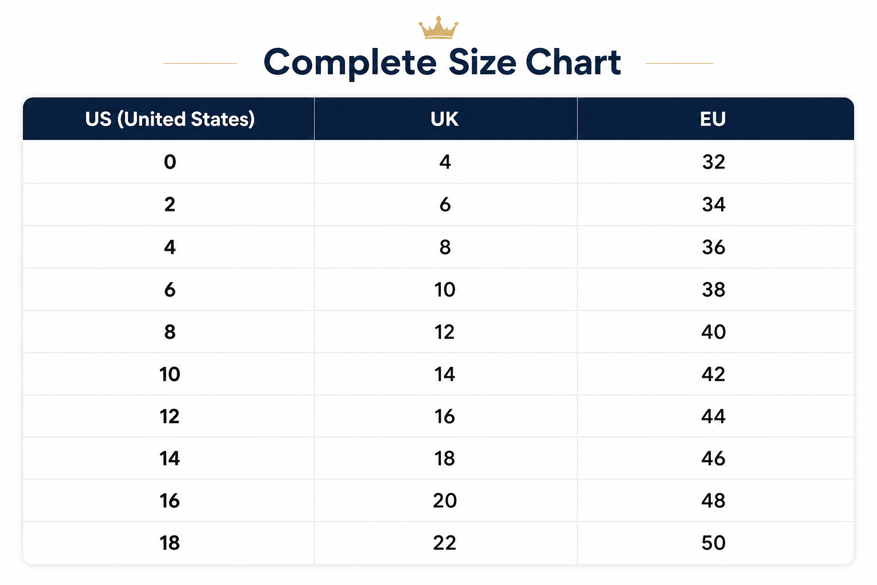Click the gold crown icon

[x=438, y=27]
